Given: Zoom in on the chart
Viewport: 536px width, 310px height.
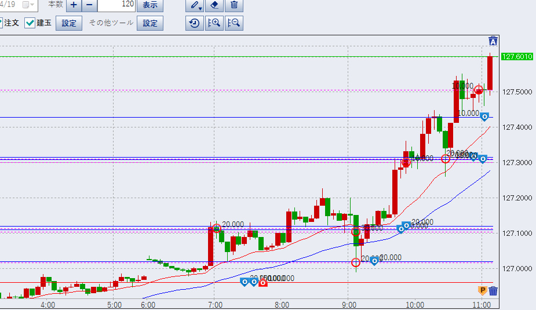Looking at the screenshot, I should coord(214,23).
